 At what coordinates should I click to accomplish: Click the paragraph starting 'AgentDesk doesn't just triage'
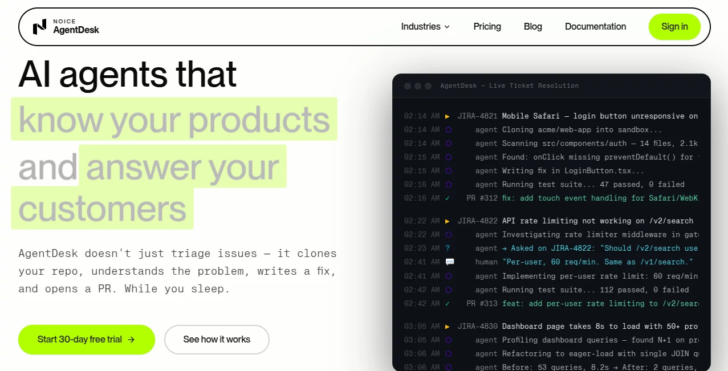(177, 271)
